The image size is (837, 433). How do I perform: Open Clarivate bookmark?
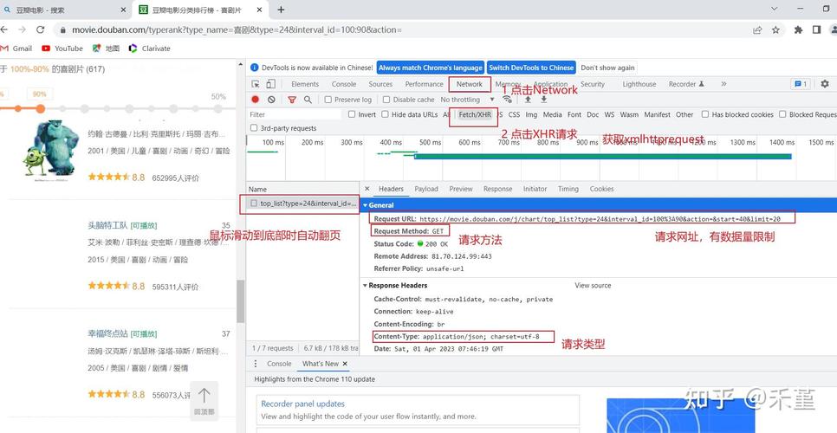149,48
